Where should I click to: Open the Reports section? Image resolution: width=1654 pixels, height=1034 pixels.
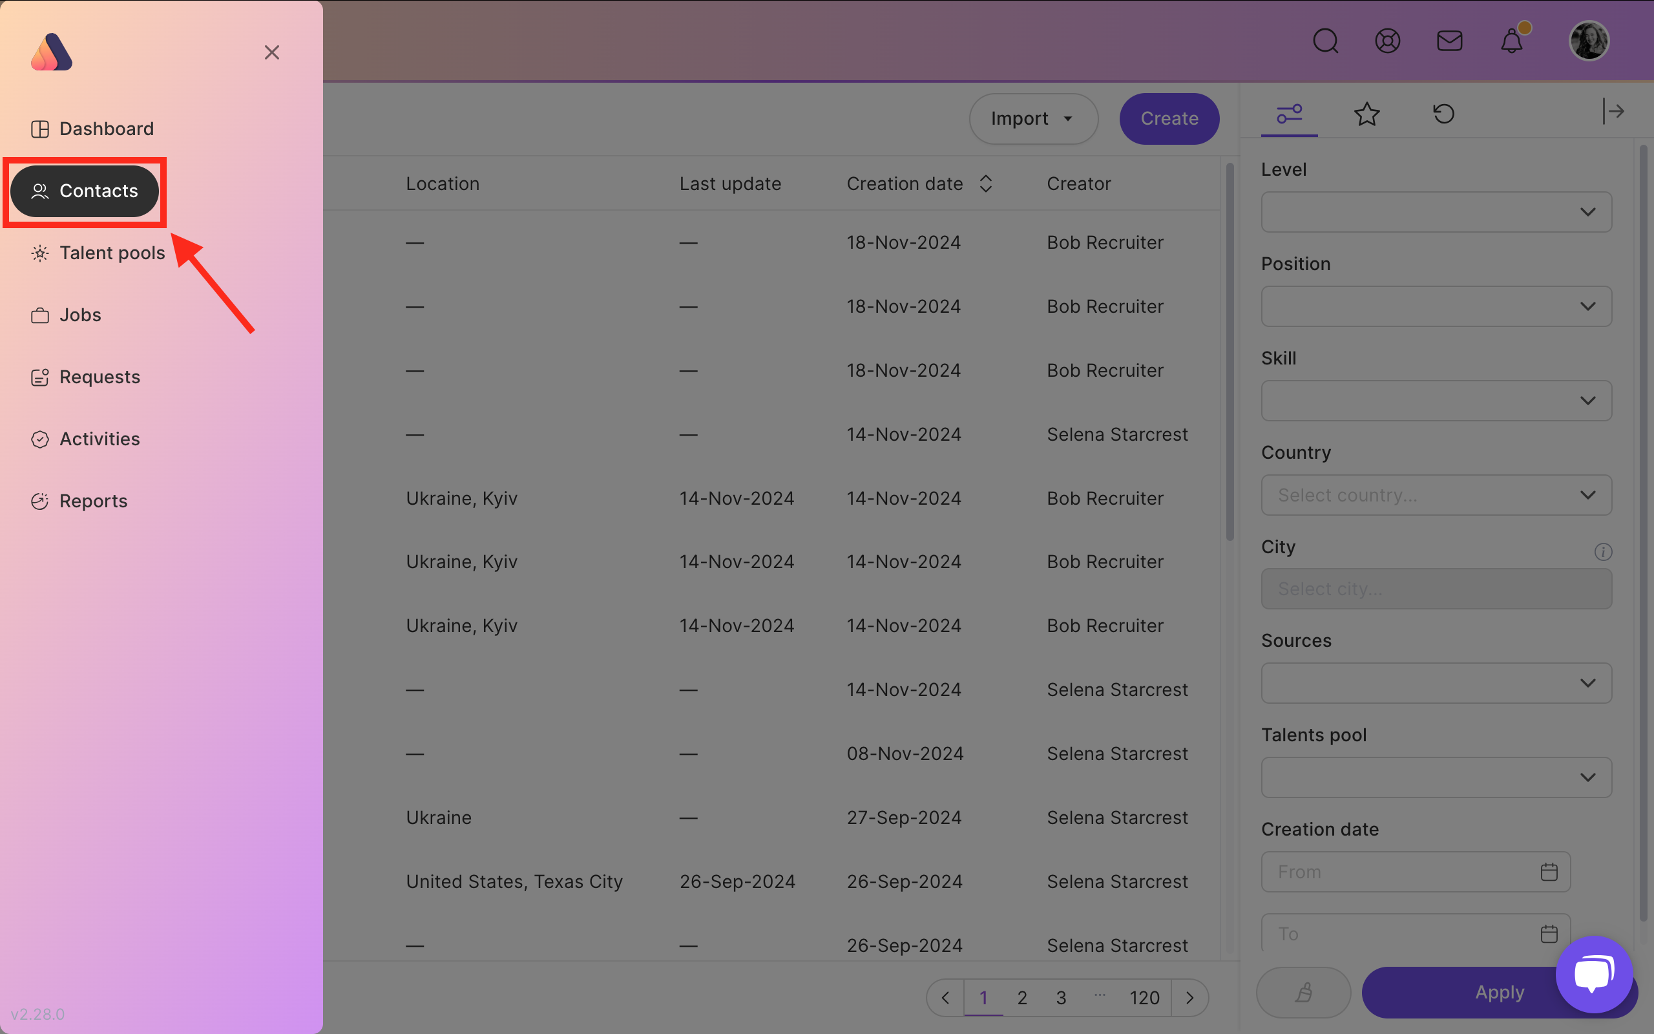coord(79,501)
